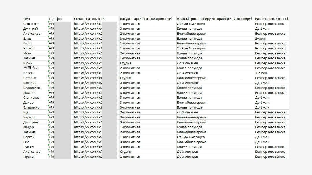
Task: Open the vk.com link in Святослав's row
Action: [88, 24]
